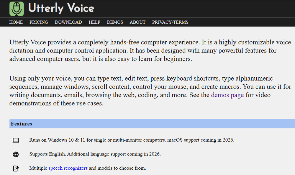The width and height of the screenshot is (295, 175).
Task: Click the text 'Supports English. Additional language support'
Action: coord(78,154)
